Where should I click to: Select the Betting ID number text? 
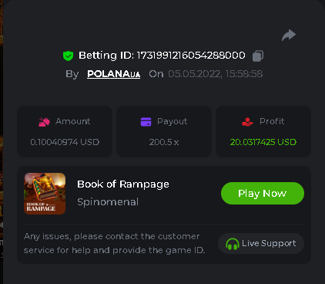[x=191, y=56]
